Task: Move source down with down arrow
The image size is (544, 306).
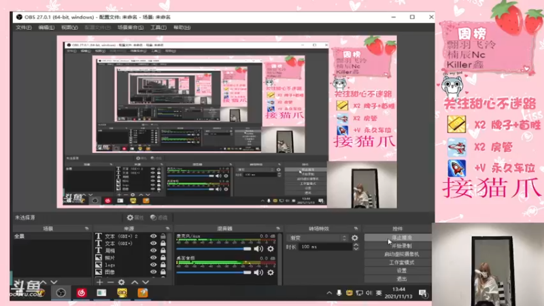Action: pyautogui.click(x=146, y=282)
